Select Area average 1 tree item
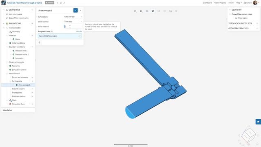Image resolution: width=261 pixels, height=147 pixels. coord(24,85)
